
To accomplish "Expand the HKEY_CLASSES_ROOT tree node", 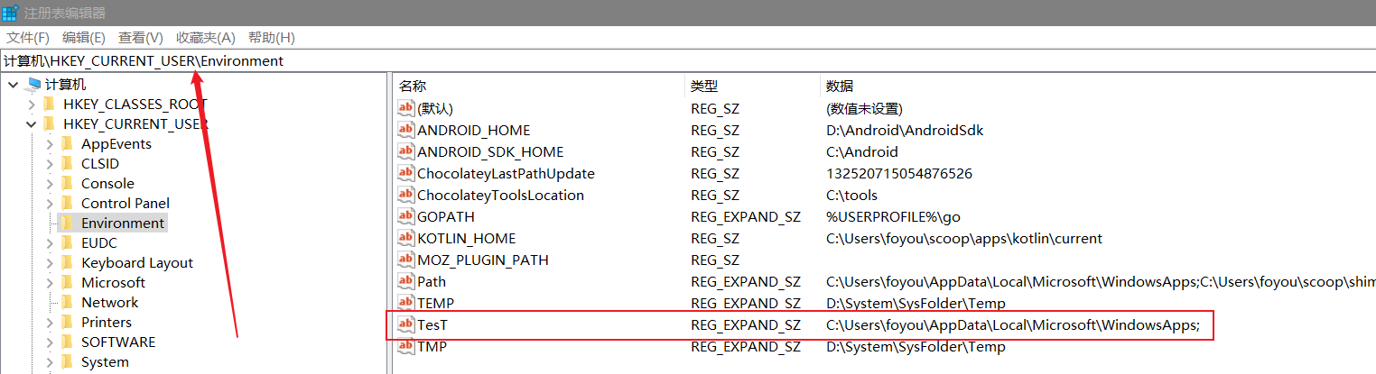I will (x=30, y=104).
